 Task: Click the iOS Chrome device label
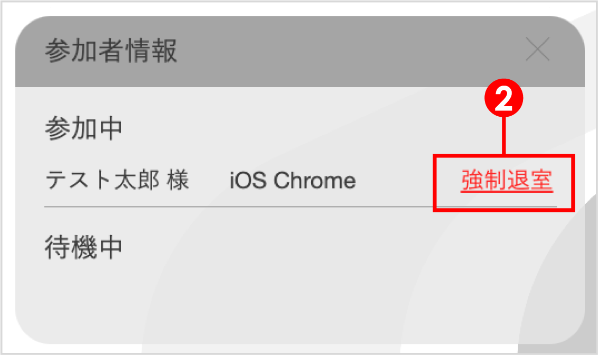pyautogui.click(x=291, y=180)
